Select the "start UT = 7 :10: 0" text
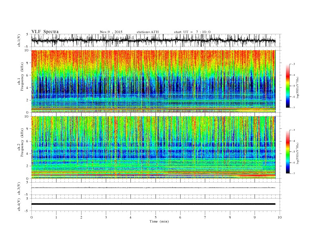 [x=192, y=32]
